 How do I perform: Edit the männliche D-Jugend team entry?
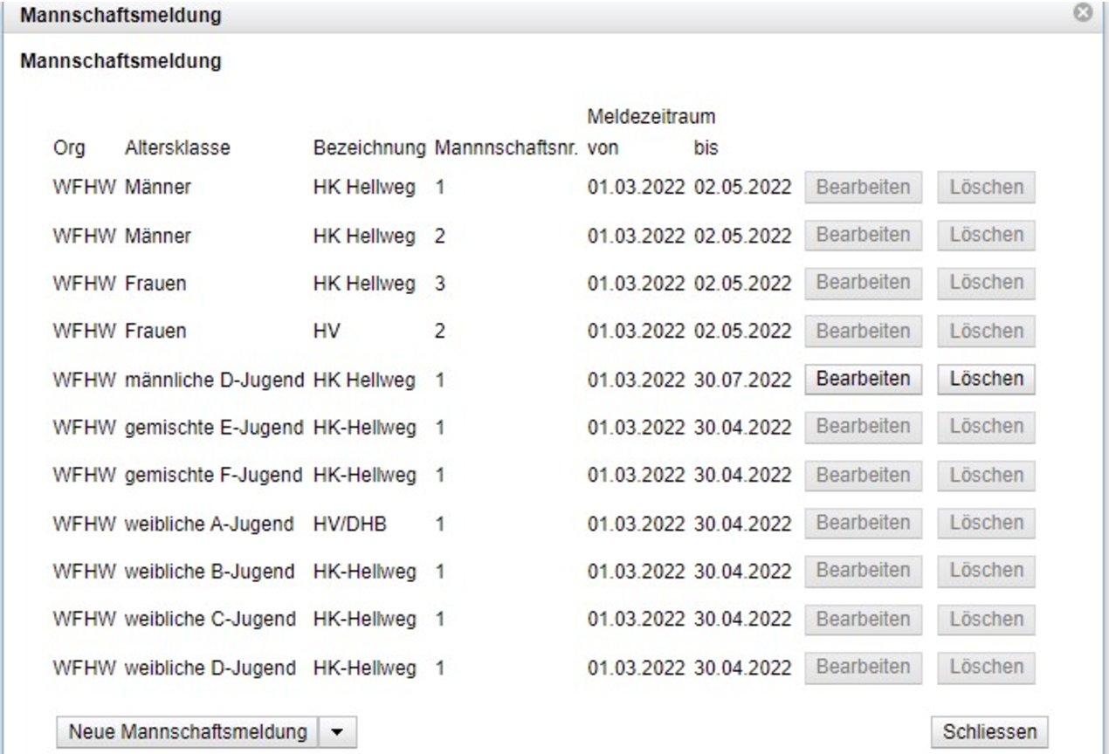pyautogui.click(x=862, y=379)
